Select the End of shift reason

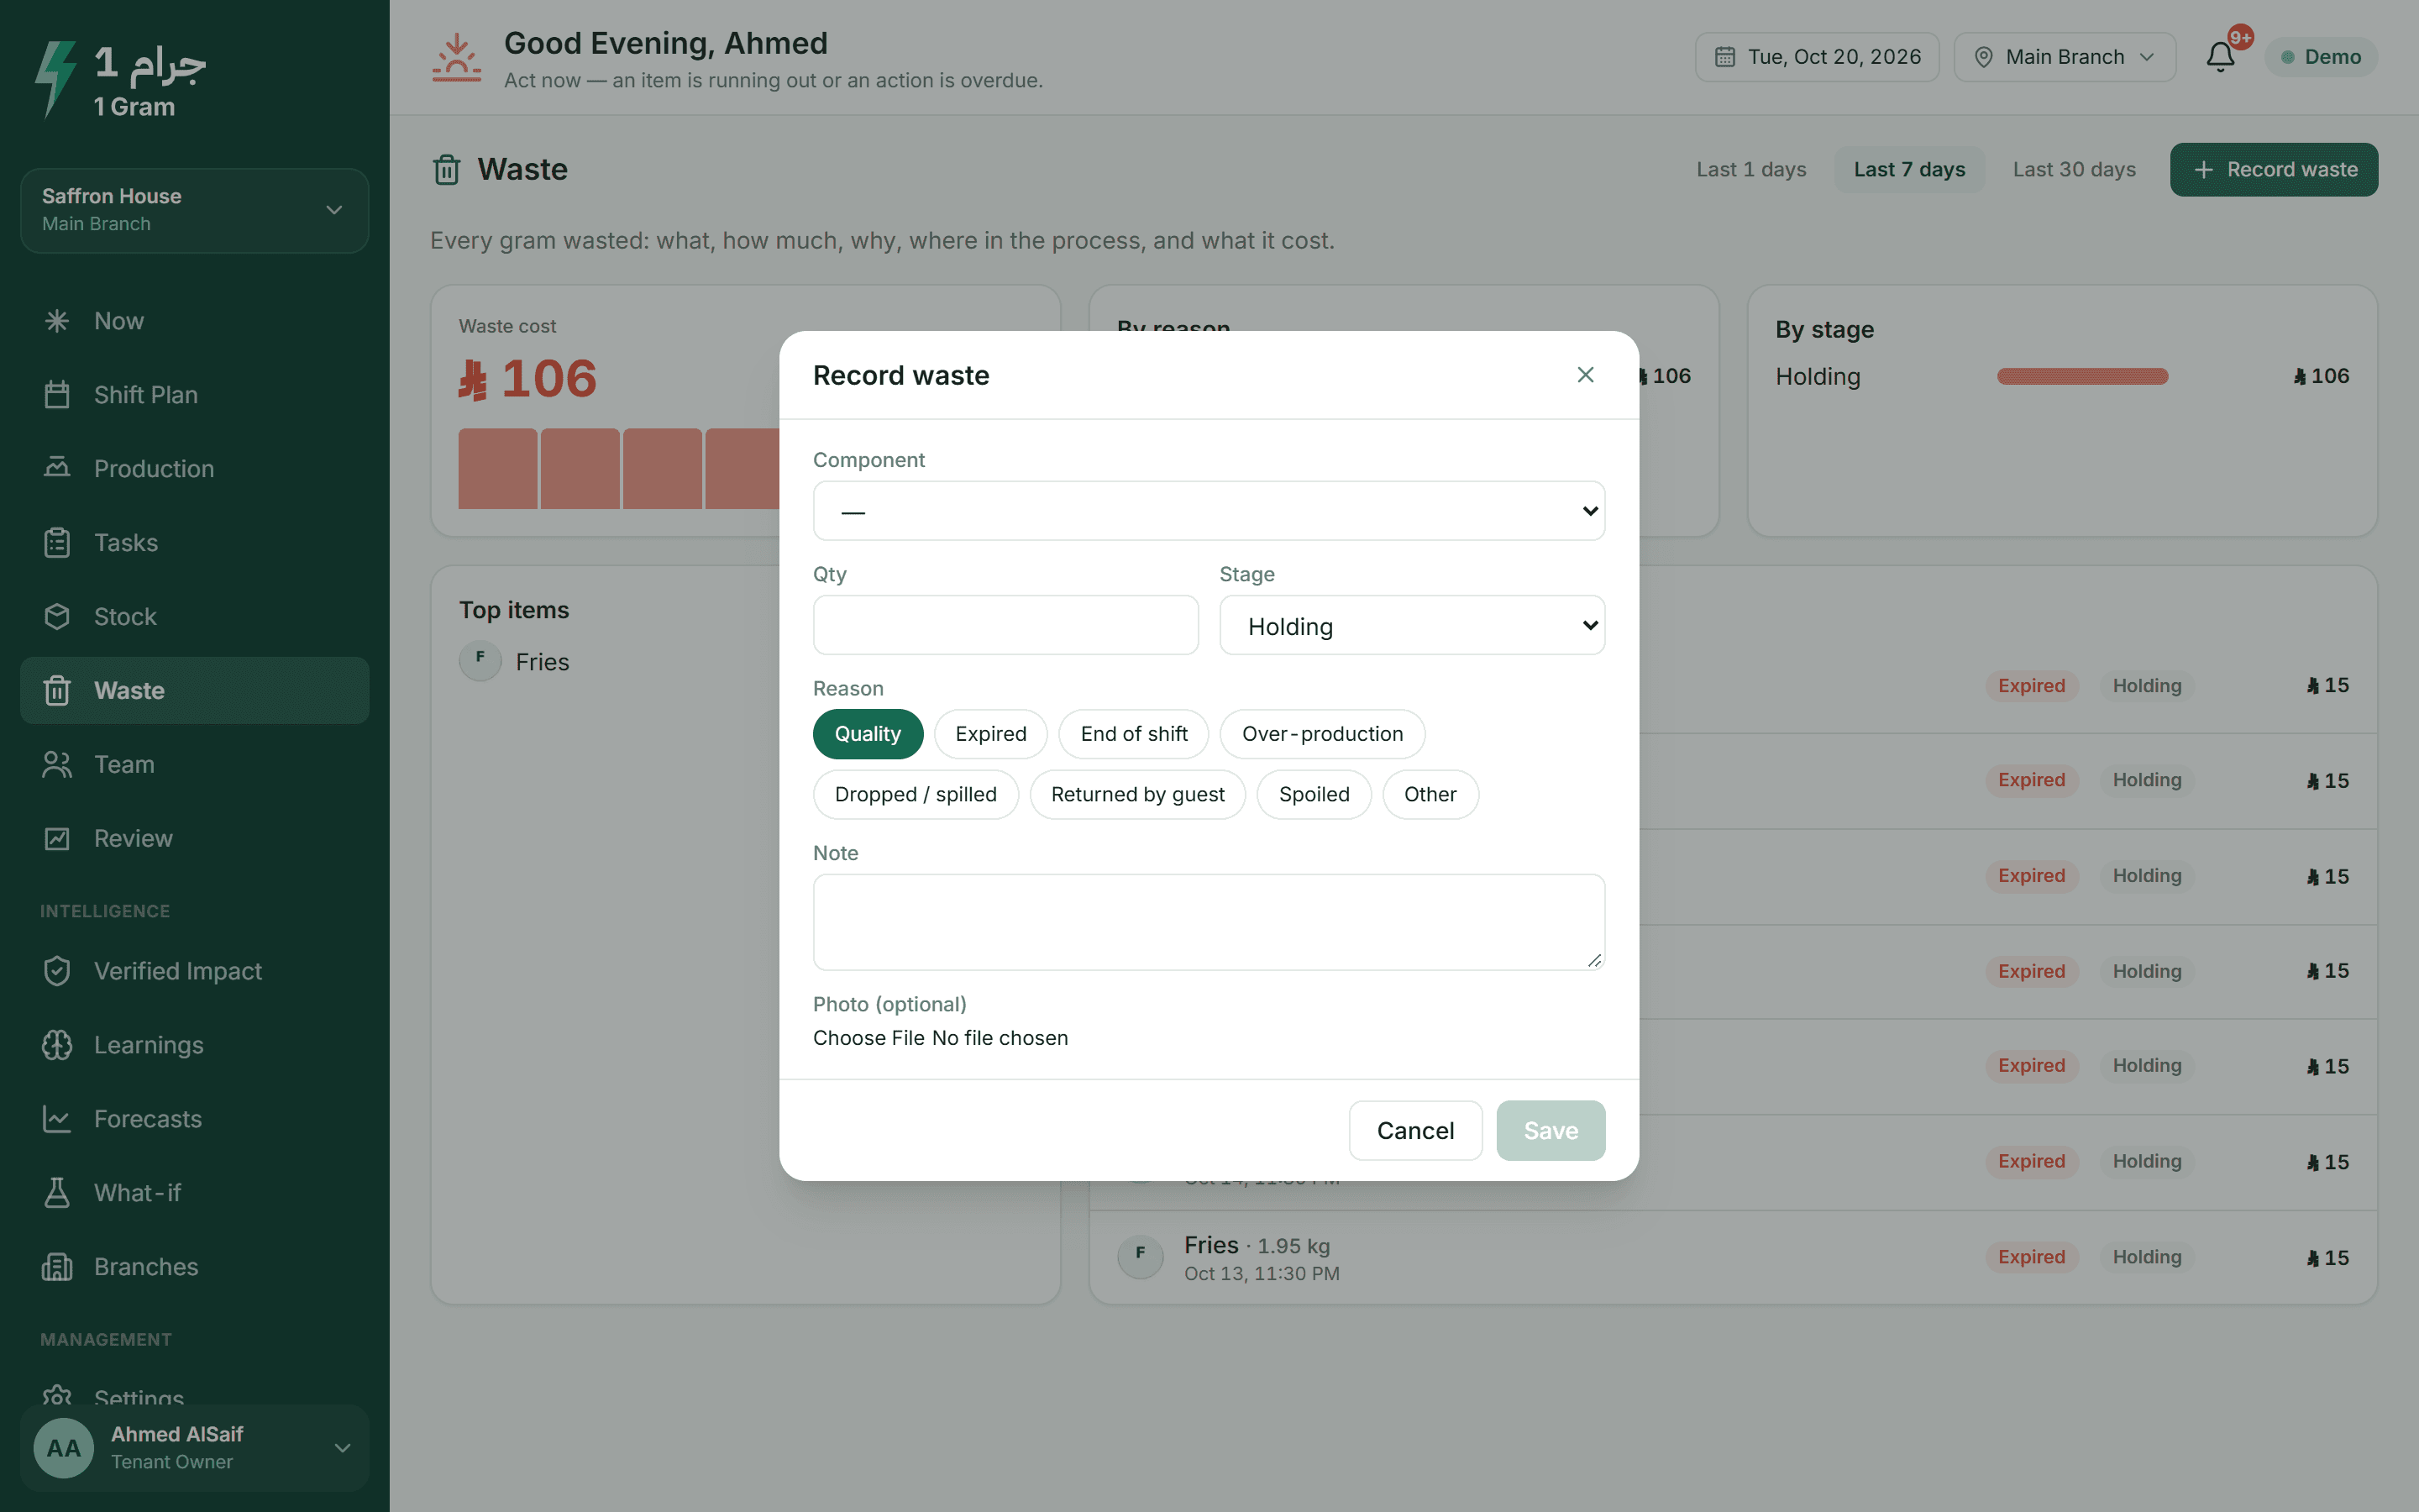1134,734
